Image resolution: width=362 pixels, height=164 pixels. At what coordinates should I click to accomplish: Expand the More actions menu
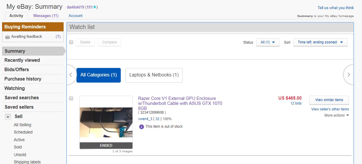tap(336, 115)
